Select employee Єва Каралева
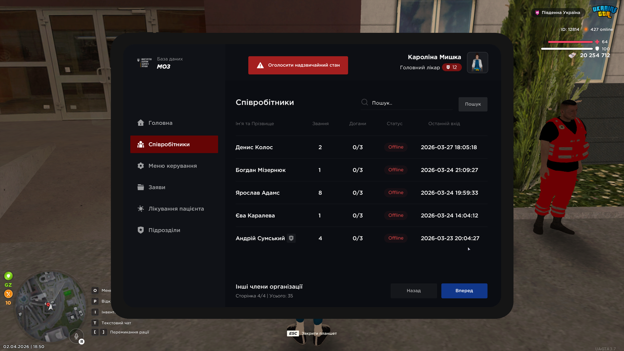Viewport: 624px width, 351px height. tap(361, 215)
